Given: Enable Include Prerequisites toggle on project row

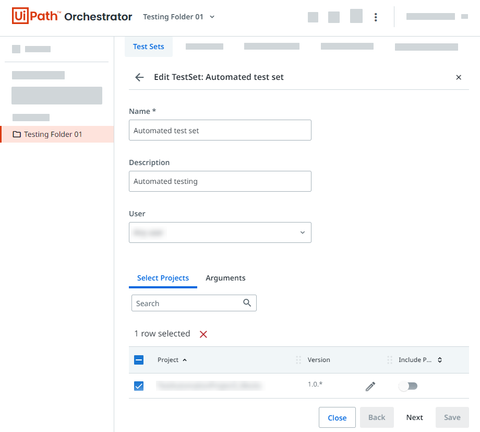Looking at the screenshot, I should pos(408,386).
